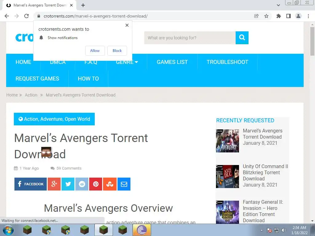Image resolution: width=315 pixels, height=236 pixels.
Task: Open the network tray icon
Action: [x=277, y=230]
